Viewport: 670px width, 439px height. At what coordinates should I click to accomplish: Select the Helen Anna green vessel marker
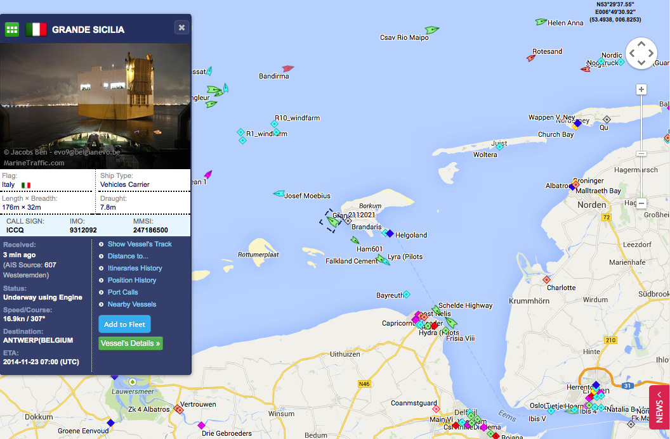coord(541,22)
